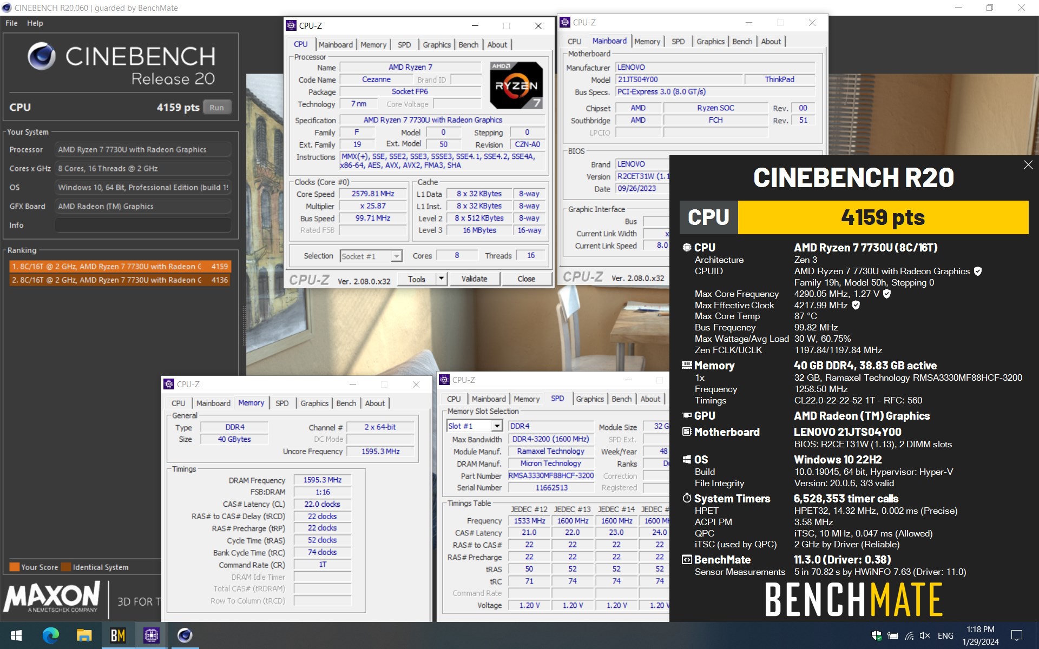
Task: Select ranking entry 1 with 4159 score
Action: (120, 266)
